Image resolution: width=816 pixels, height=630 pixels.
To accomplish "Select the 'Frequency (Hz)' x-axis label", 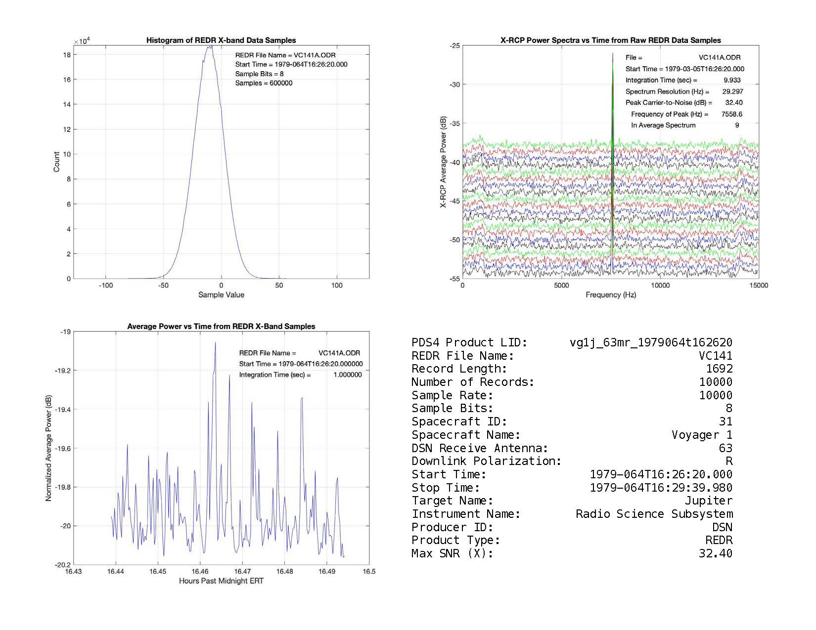I will click(611, 295).
